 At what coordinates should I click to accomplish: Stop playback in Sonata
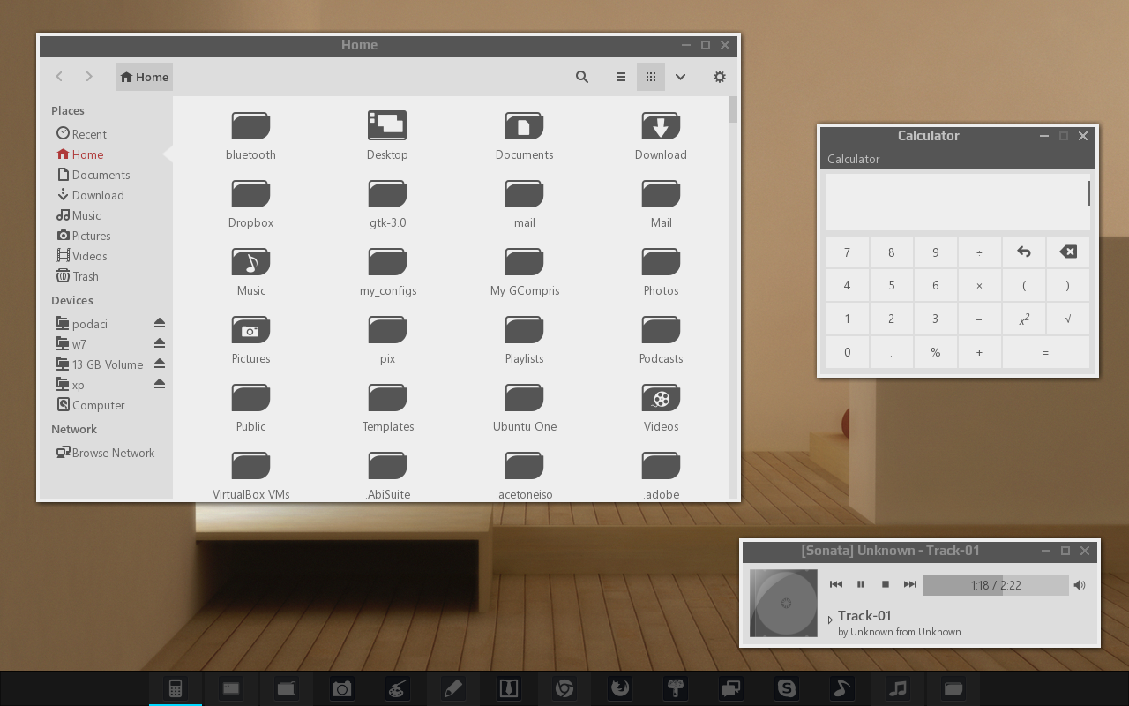coord(886,584)
